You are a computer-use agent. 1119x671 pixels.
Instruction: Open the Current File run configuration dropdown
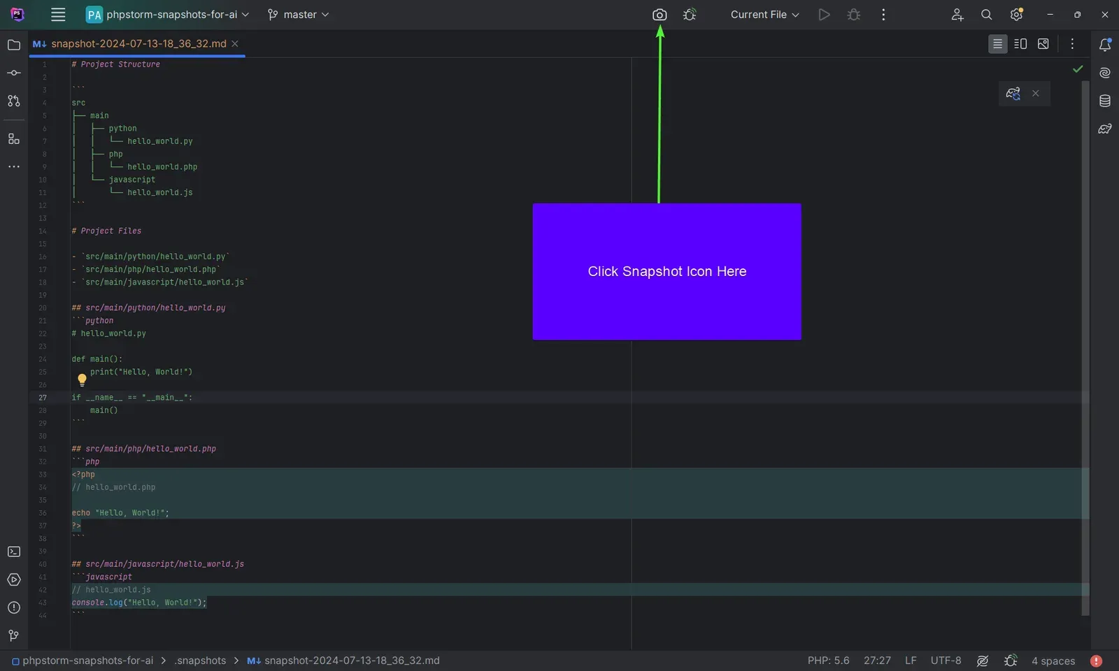[765, 15]
